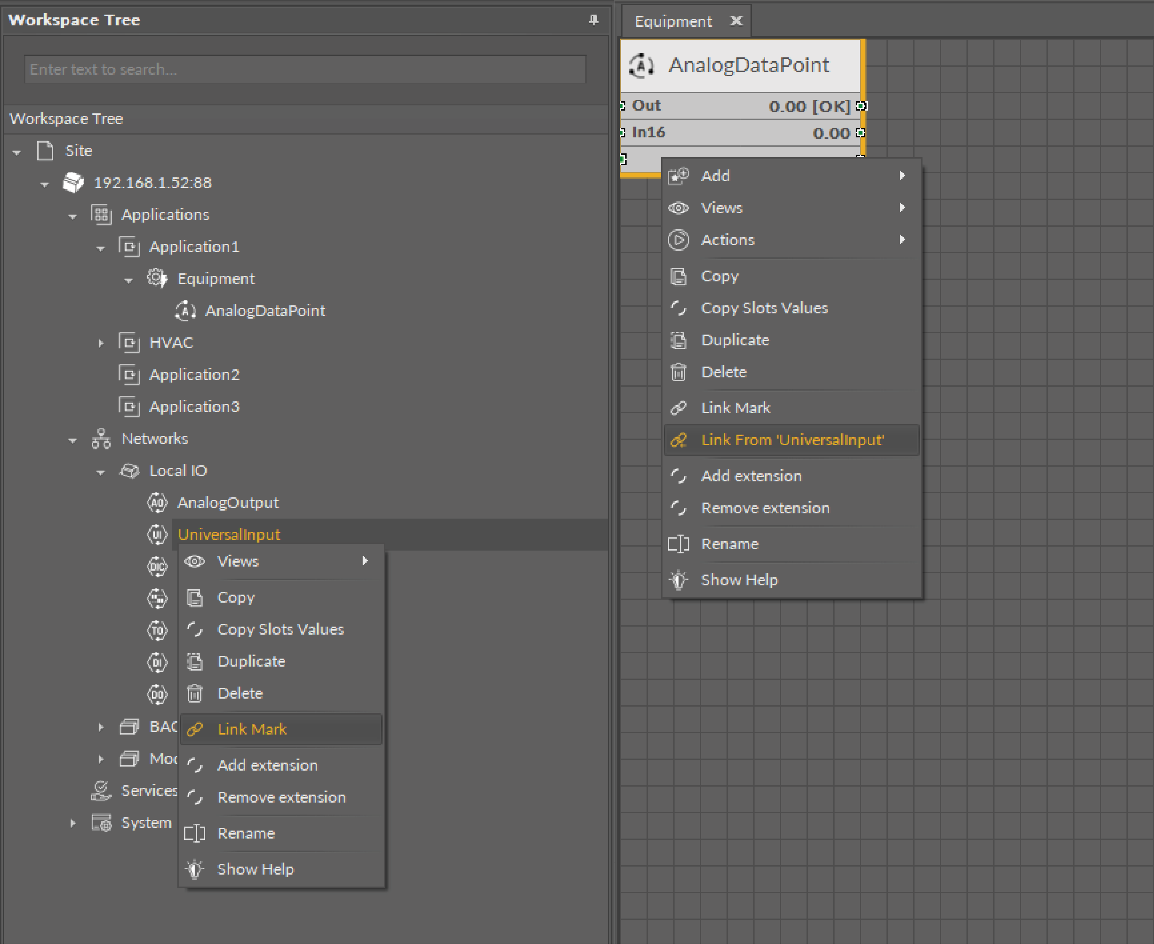
Task: Click the Applications folder icon
Action: click(x=101, y=215)
